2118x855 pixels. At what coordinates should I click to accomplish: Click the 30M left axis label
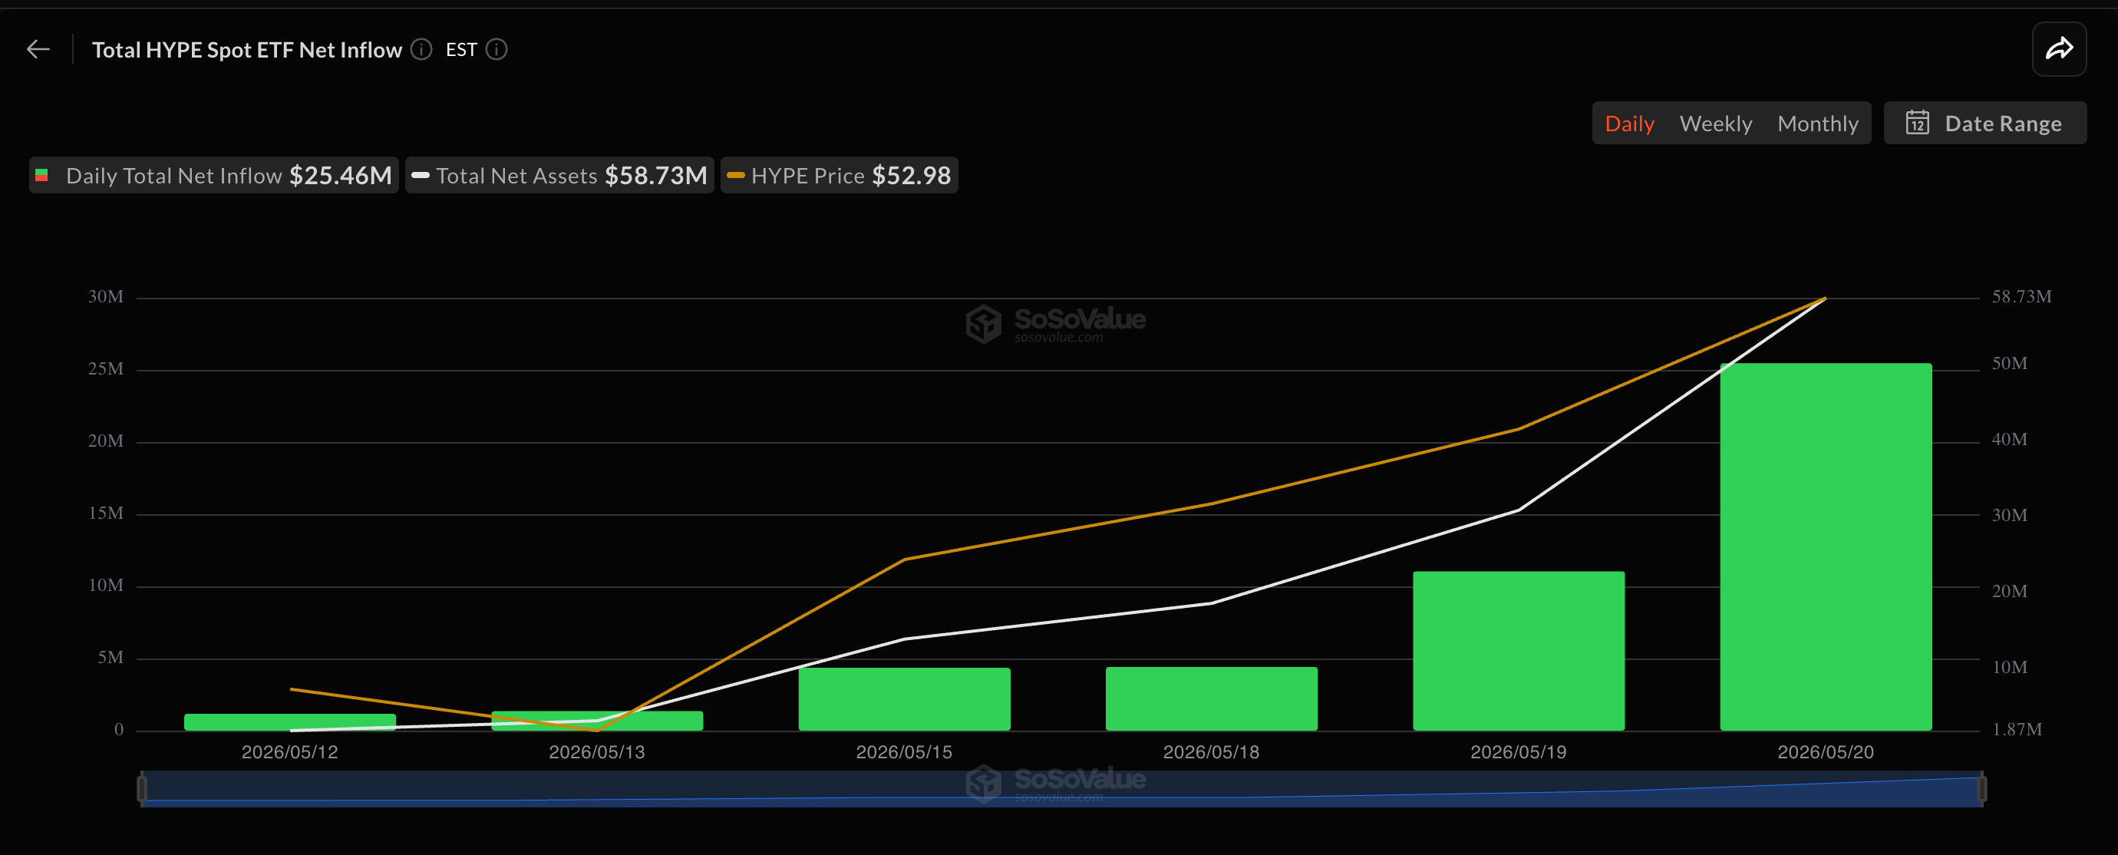click(105, 297)
